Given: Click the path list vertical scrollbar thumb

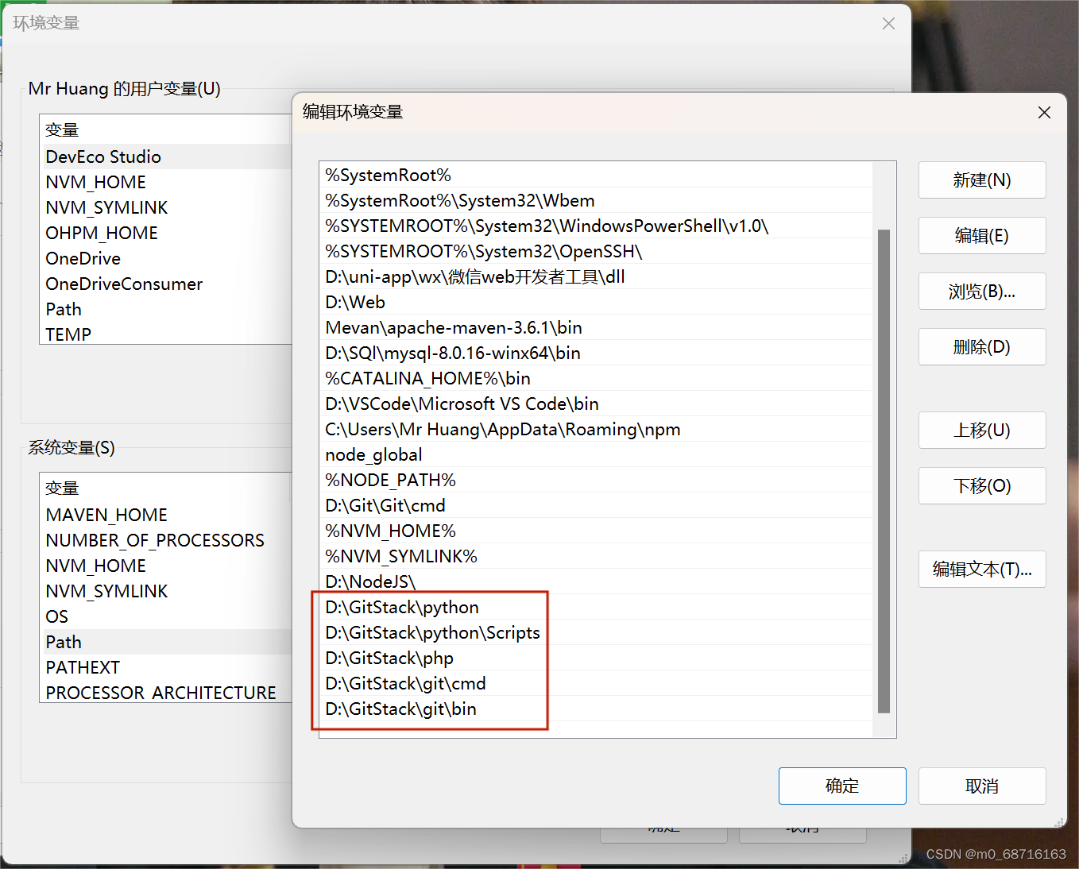Looking at the screenshot, I should pos(884,471).
